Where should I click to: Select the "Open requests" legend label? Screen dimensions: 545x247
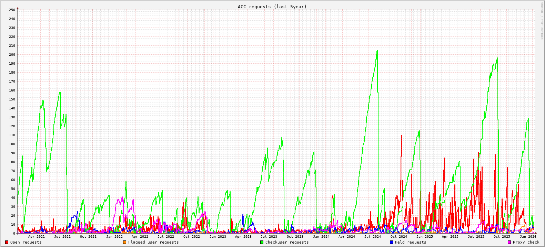(26, 242)
